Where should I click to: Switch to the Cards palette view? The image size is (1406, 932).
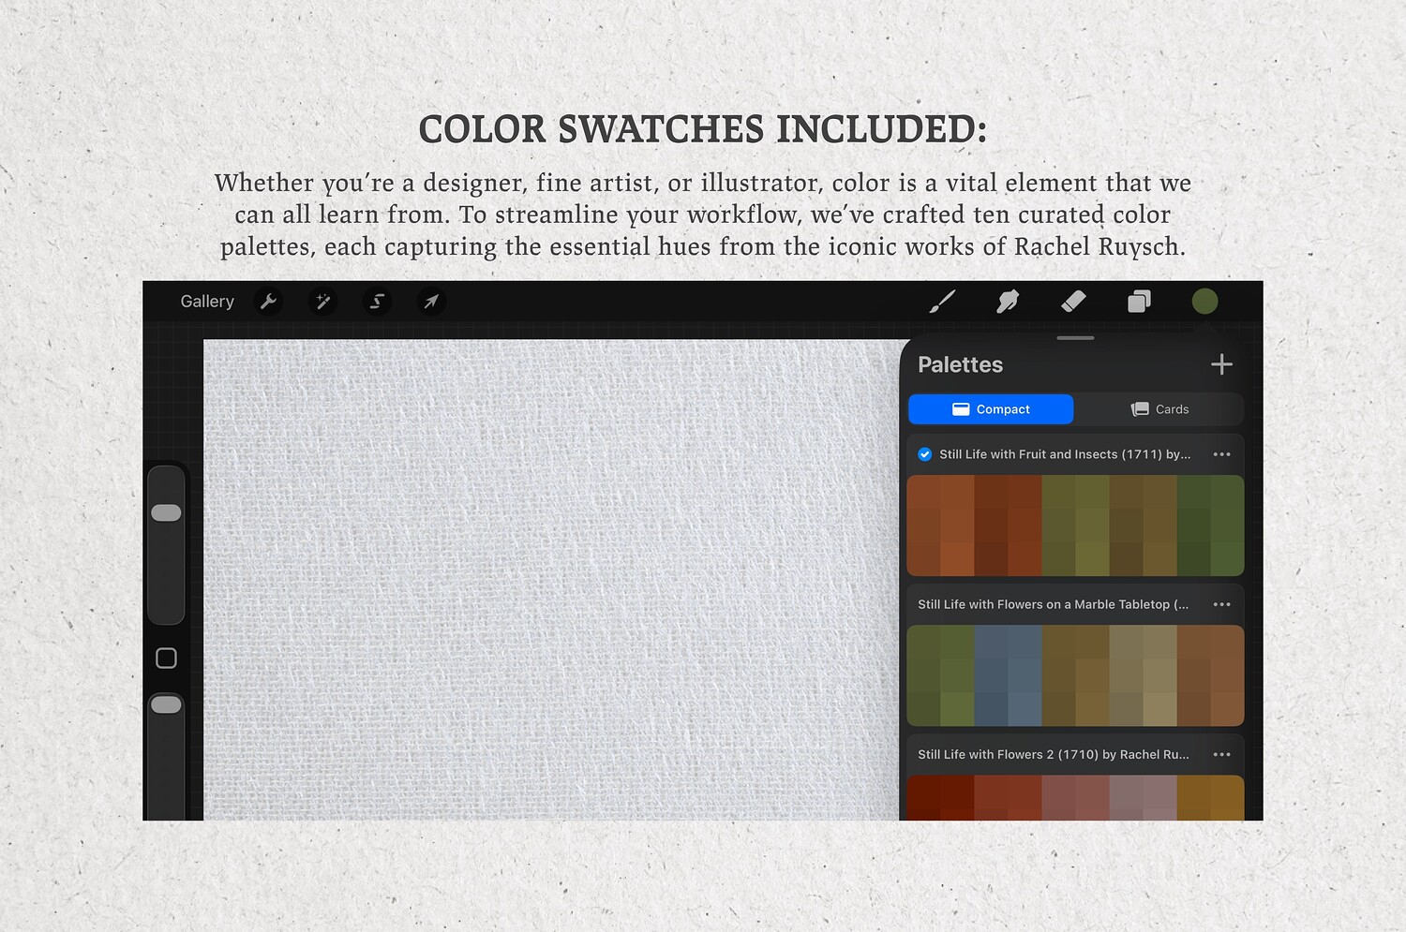(x=1159, y=409)
